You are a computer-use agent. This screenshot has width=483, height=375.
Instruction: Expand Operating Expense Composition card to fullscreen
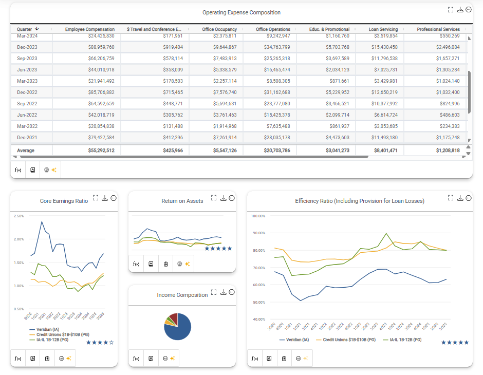coord(450,10)
